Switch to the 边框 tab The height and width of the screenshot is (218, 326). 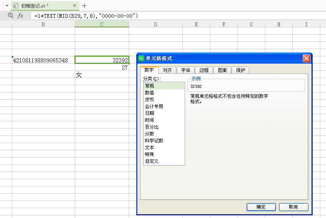(x=204, y=70)
